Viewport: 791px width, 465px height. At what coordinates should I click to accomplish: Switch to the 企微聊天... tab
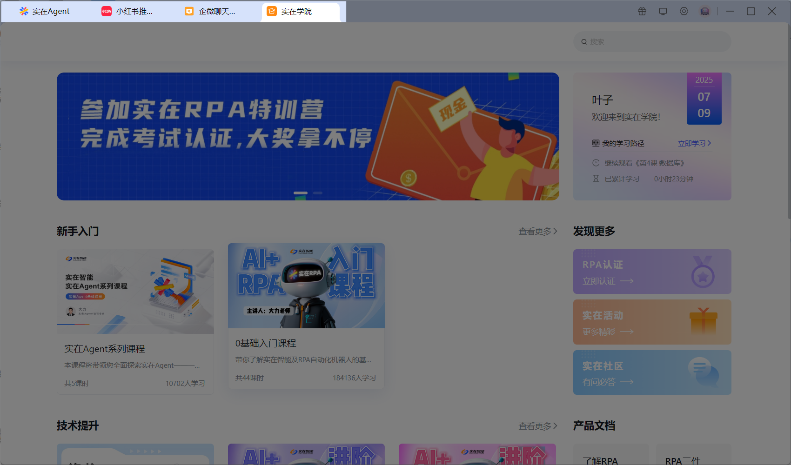pos(210,12)
